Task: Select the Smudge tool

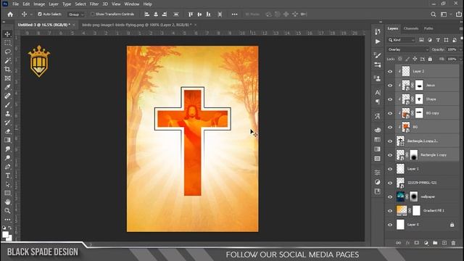Action: click(x=8, y=149)
